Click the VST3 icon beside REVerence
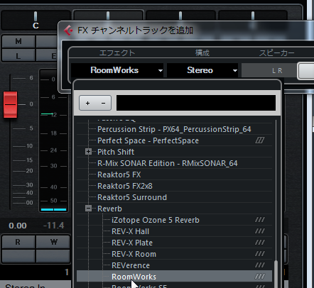The width and height of the screenshot is (314, 288). click(x=260, y=265)
